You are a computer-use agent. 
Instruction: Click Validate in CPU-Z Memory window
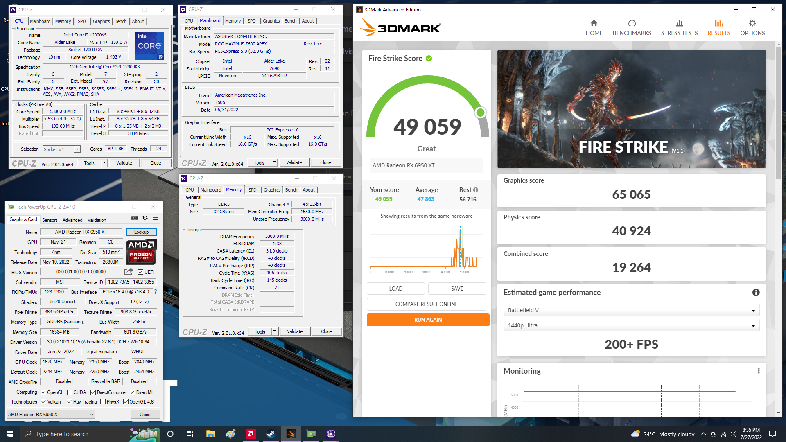click(295, 331)
